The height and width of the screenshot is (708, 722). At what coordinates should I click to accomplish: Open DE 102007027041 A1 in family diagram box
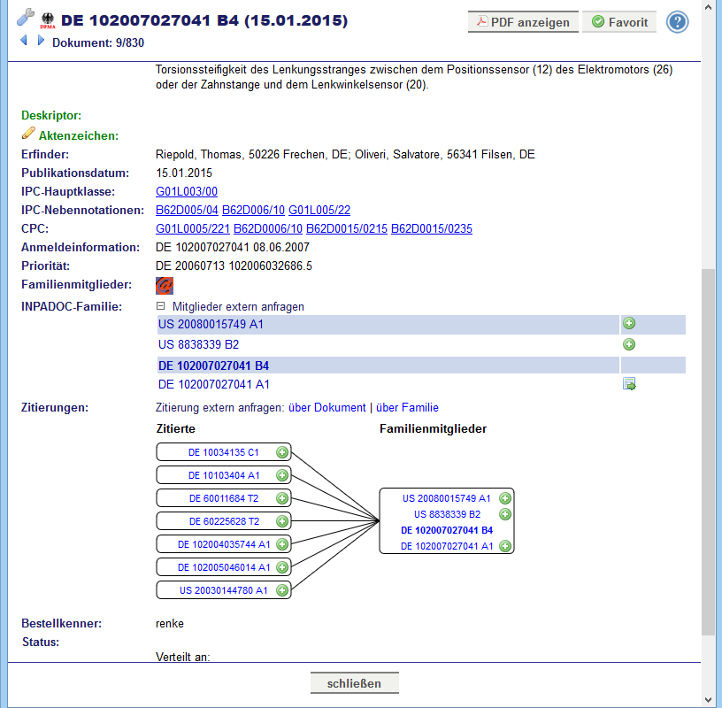click(x=447, y=546)
